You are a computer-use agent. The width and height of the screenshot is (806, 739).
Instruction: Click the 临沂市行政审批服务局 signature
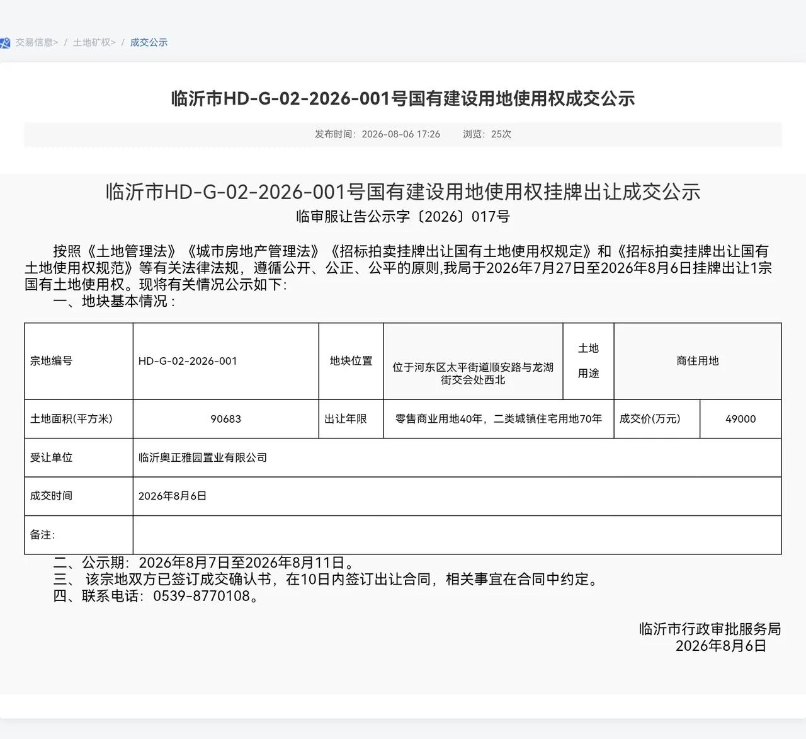tap(710, 629)
